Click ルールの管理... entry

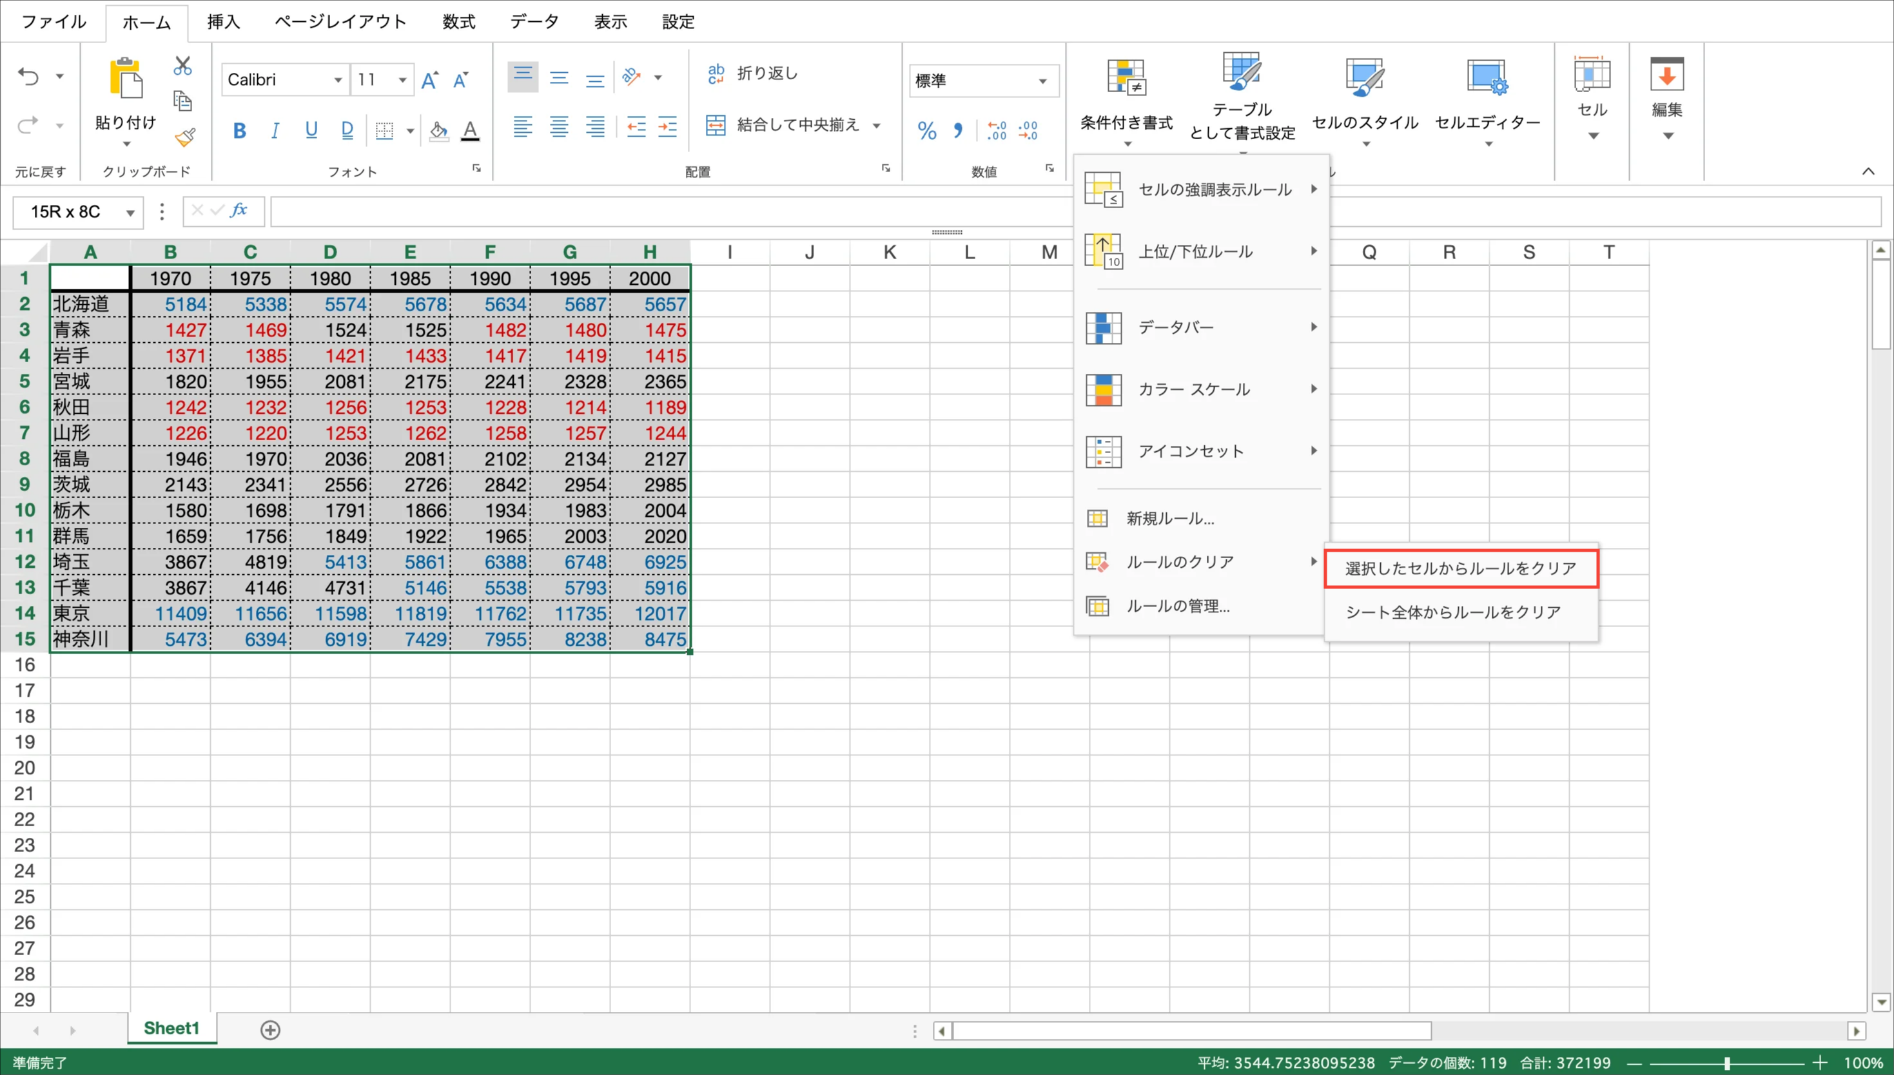pyautogui.click(x=1177, y=606)
